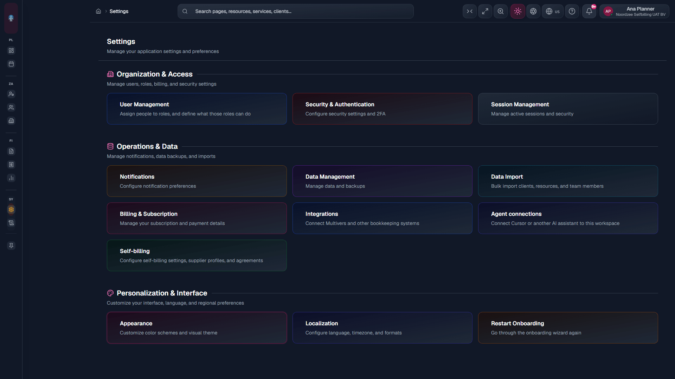The image size is (675, 379).
Task: Click the home breadcrumb icon
Action: pyautogui.click(x=98, y=11)
